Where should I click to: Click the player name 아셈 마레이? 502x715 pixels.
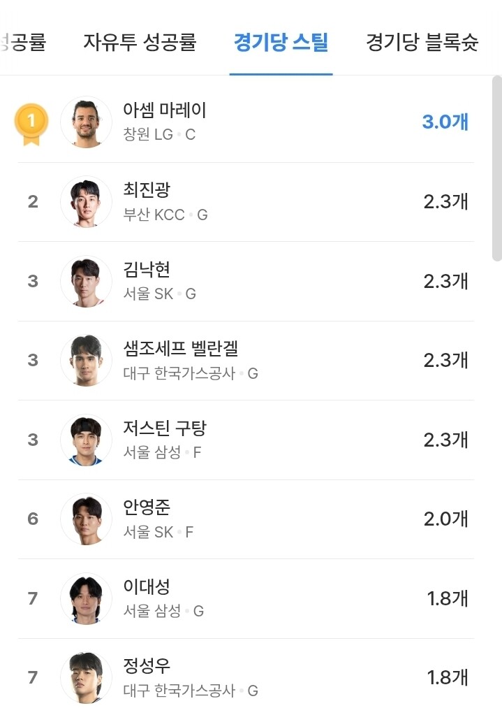(x=165, y=110)
